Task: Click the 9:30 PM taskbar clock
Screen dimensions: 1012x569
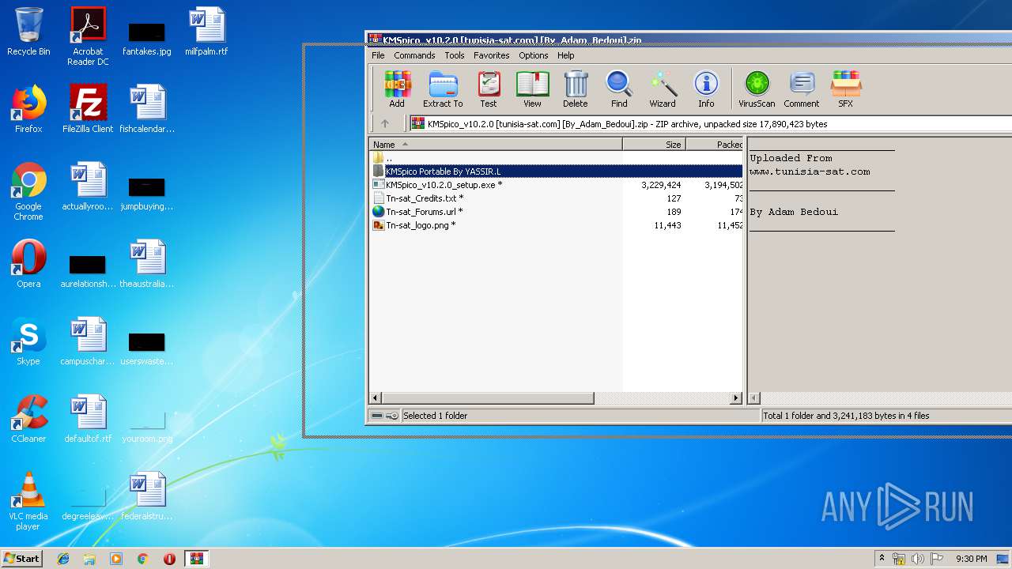Action: (971, 559)
